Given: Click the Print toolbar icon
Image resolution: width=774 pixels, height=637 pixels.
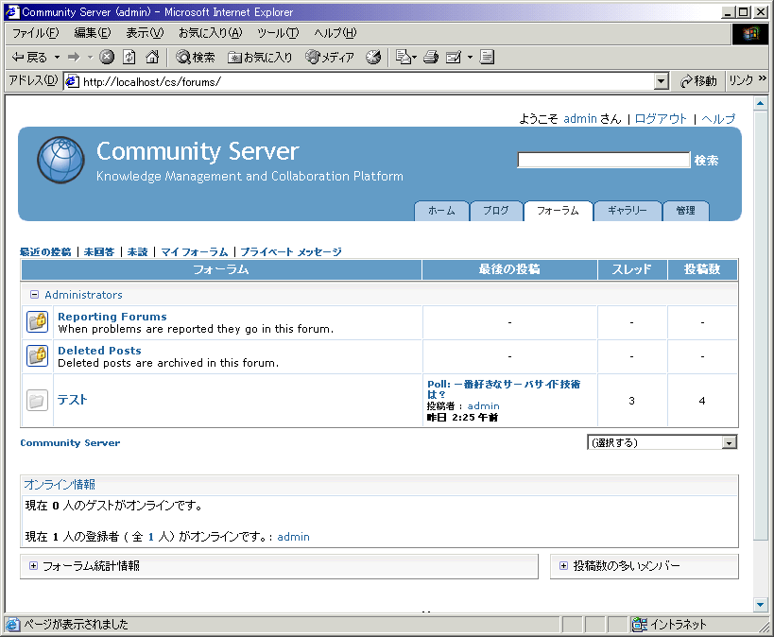Looking at the screenshot, I should pos(431,58).
